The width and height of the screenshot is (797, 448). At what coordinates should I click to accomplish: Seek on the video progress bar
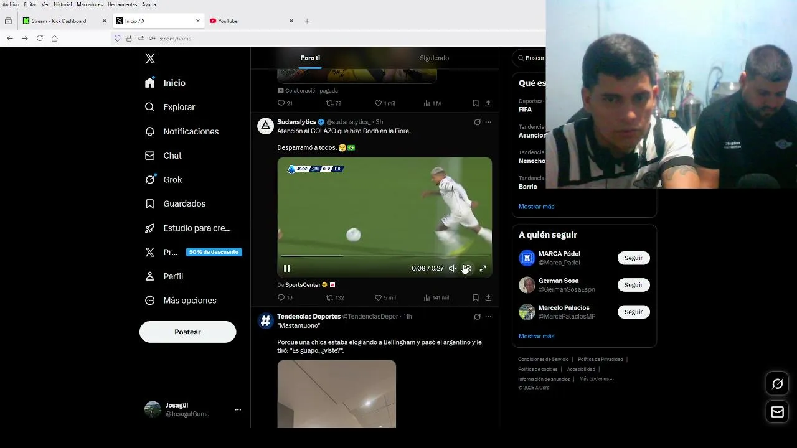point(385,256)
